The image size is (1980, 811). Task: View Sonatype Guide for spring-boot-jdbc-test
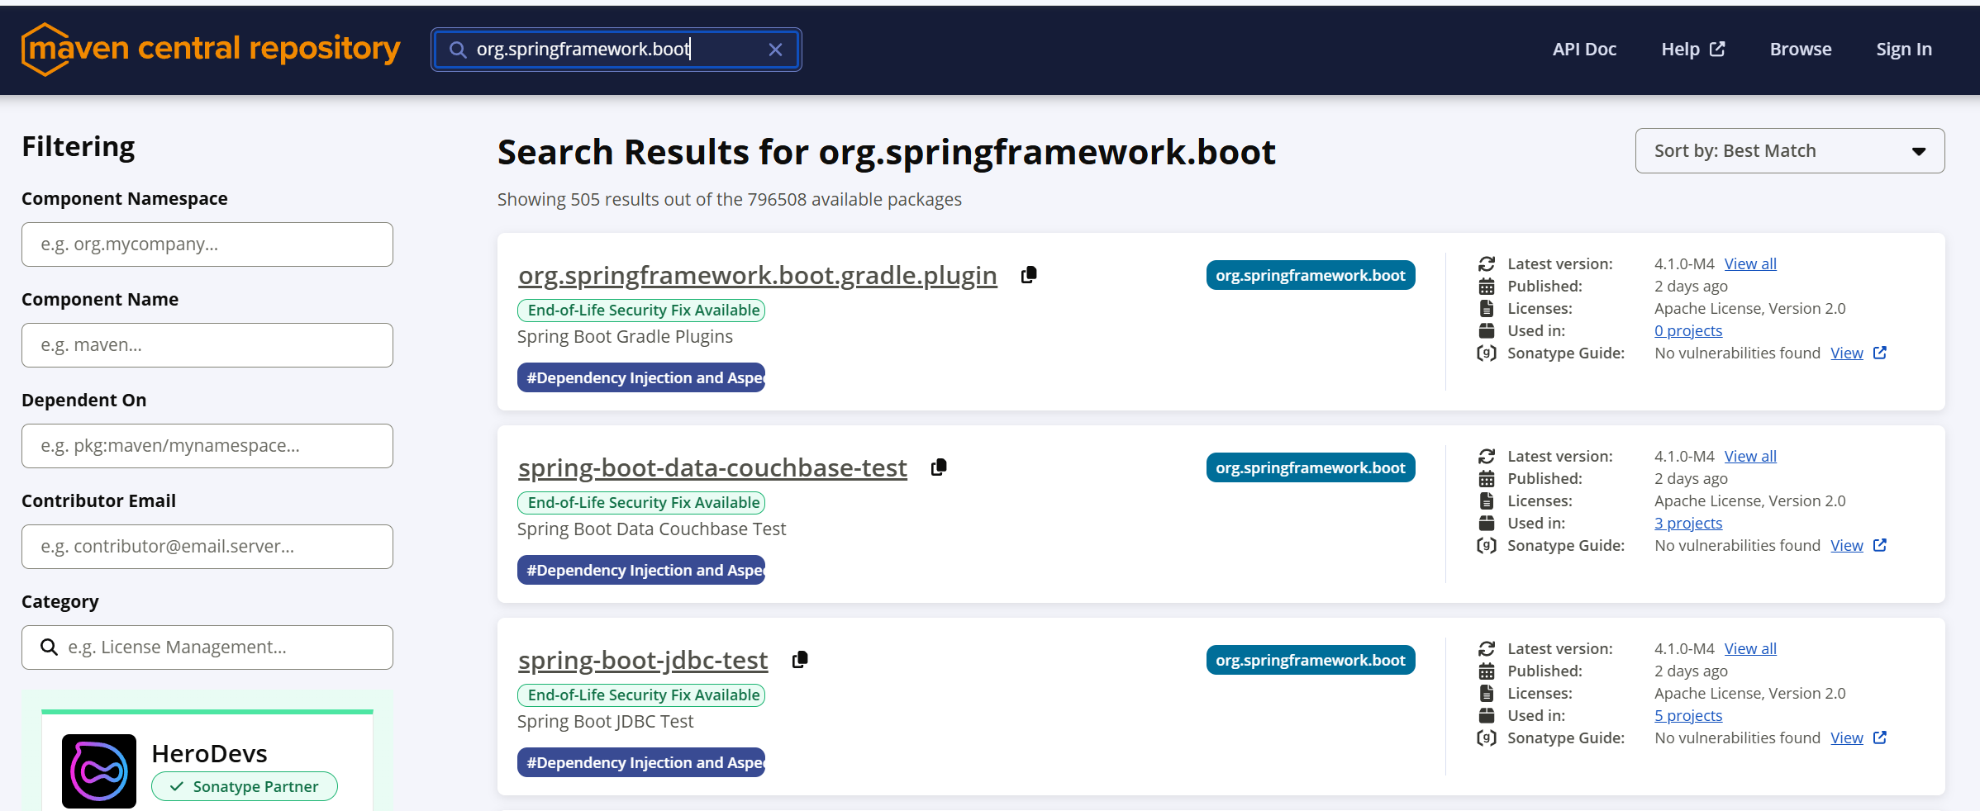1847,737
